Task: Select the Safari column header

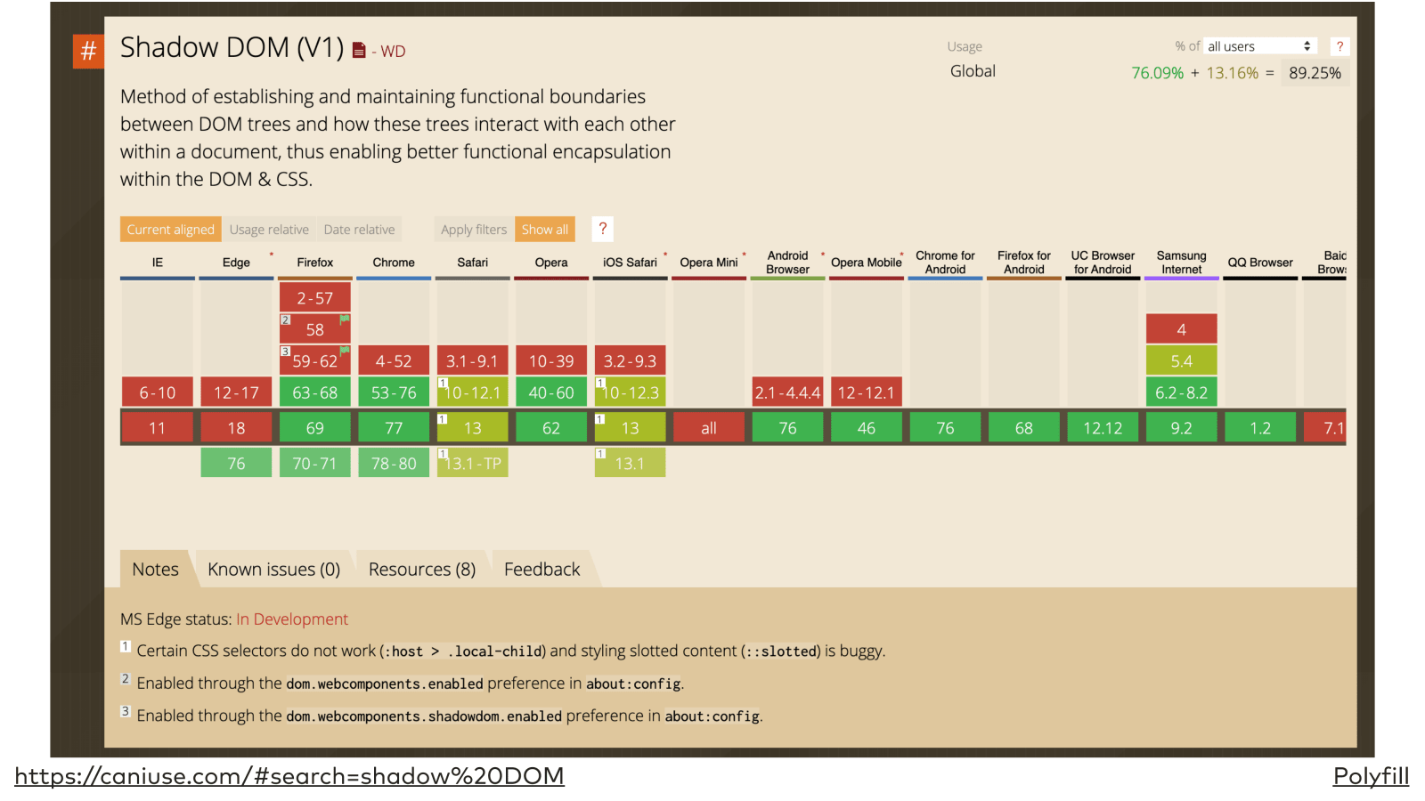Action: tap(473, 263)
